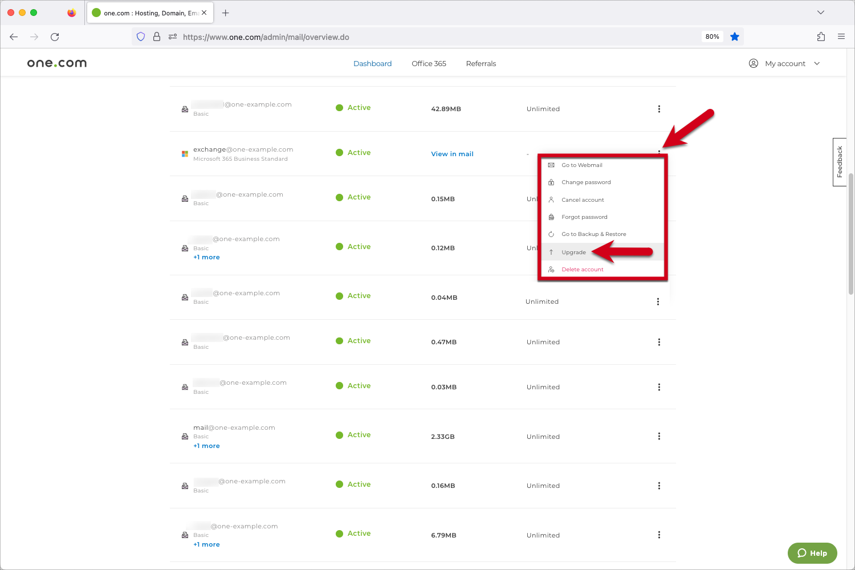
Task: Click the Firefox bookmark star icon
Action: pos(735,37)
